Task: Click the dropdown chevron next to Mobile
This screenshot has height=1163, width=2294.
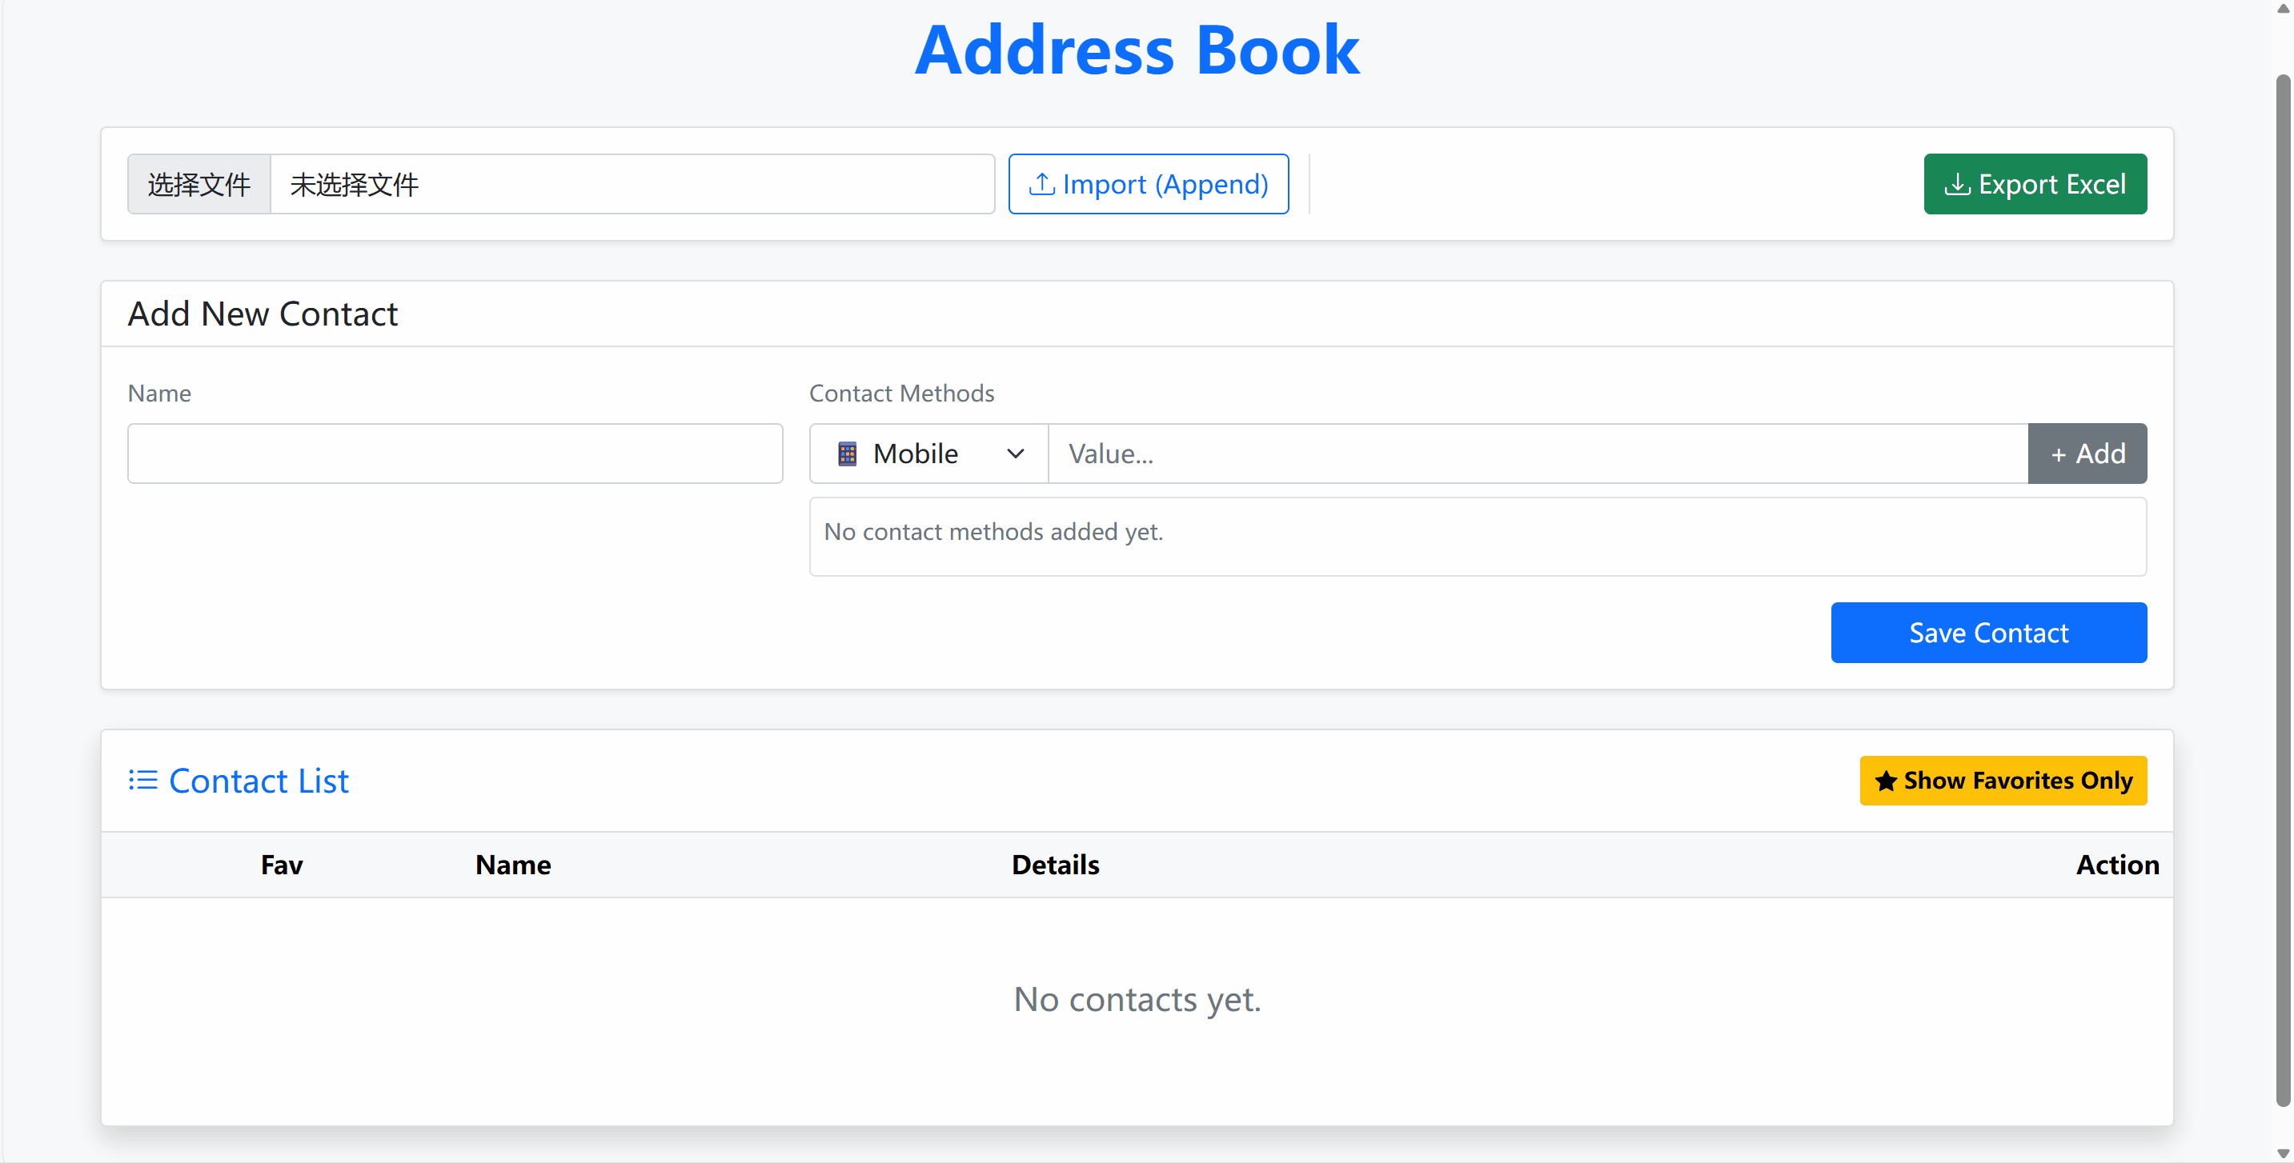Action: [1015, 453]
